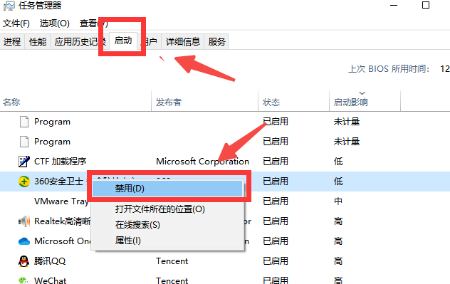450x284 pixels.
Task: Select the 腾讯QQ row name
Action: pyautogui.click(x=50, y=261)
